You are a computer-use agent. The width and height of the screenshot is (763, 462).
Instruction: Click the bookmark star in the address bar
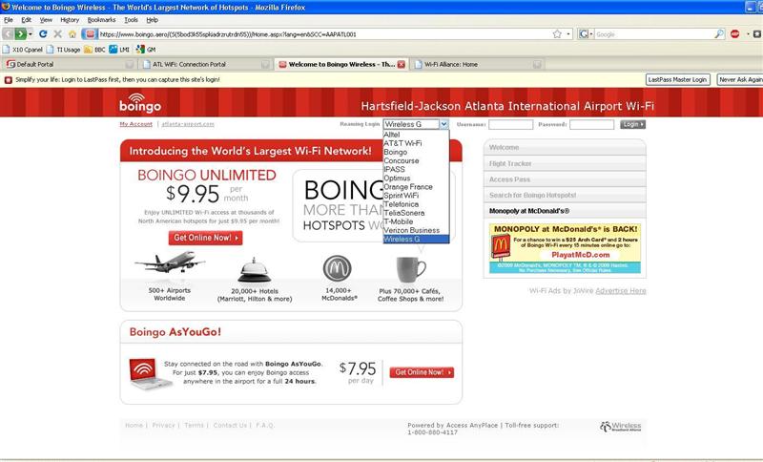point(557,34)
